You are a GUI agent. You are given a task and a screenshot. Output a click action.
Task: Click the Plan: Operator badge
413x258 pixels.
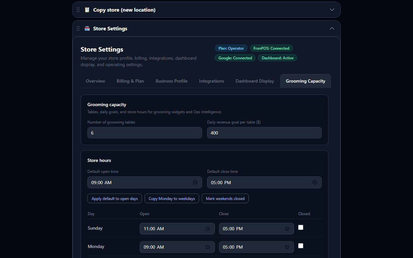(231, 48)
